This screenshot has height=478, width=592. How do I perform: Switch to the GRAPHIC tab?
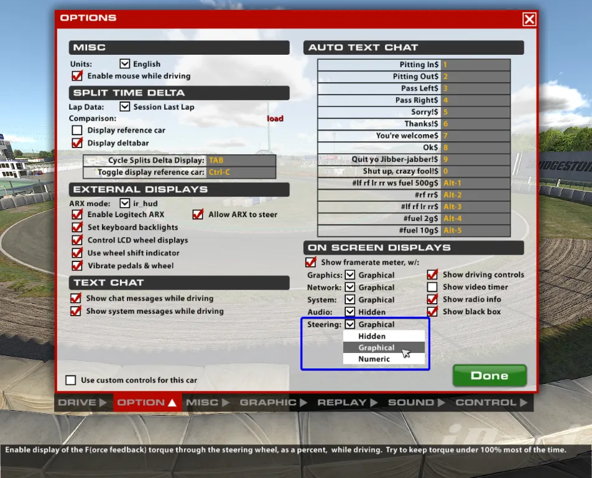(274, 403)
